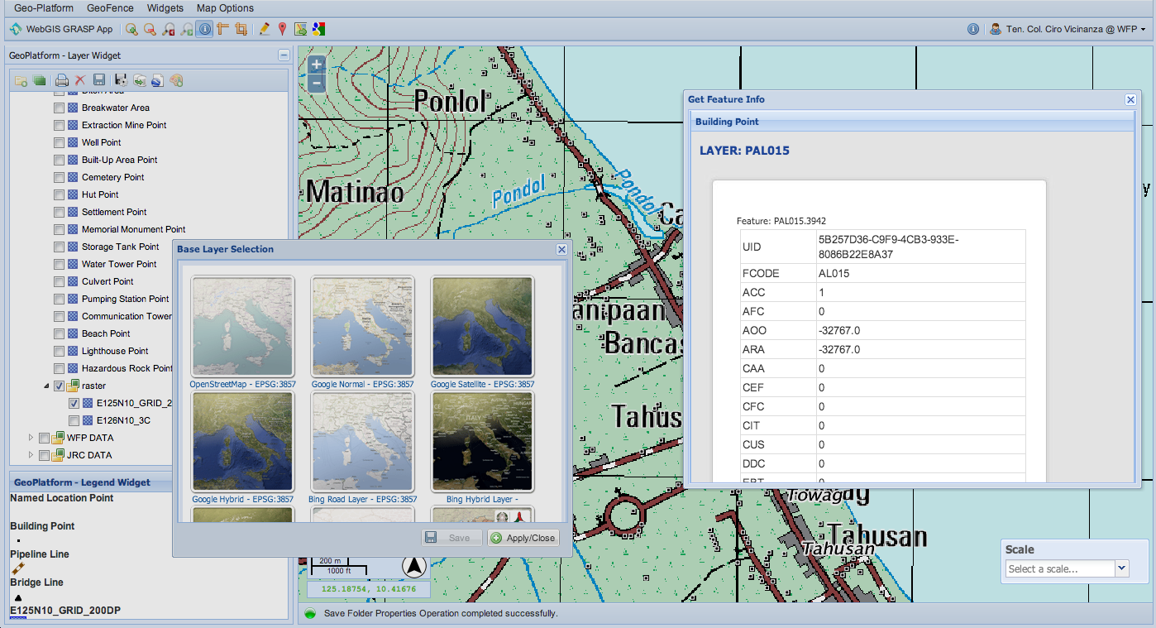1156x628 pixels.
Task: Click the red X delete icon
Action: click(x=80, y=80)
